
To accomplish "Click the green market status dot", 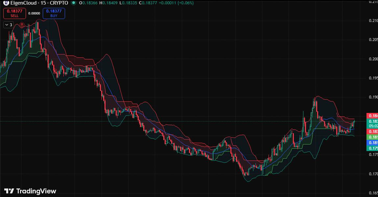I will point(74,3).
